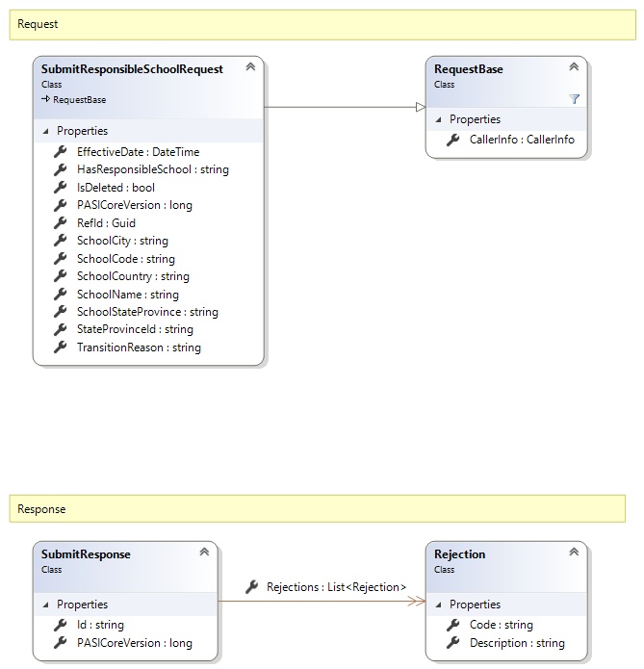This screenshot has height=669, width=644.
Task: Collapse Properties section of Rejection class
Action: click(437, 605)
